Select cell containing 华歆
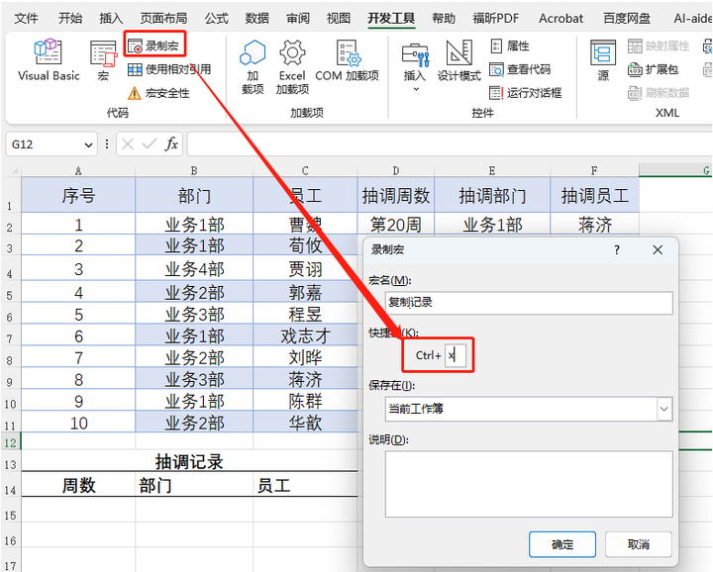 point(305,423)
